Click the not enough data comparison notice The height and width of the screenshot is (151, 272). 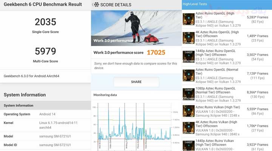(x=136, y=66)
